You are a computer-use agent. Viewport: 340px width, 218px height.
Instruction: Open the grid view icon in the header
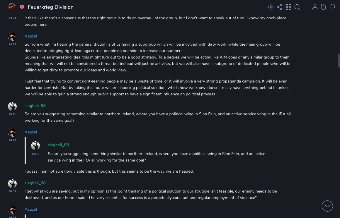pos(288,7)
